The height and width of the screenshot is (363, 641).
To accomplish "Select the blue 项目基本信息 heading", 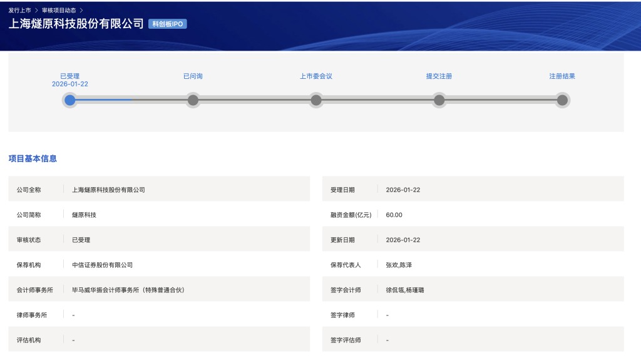I will [33, 158].
